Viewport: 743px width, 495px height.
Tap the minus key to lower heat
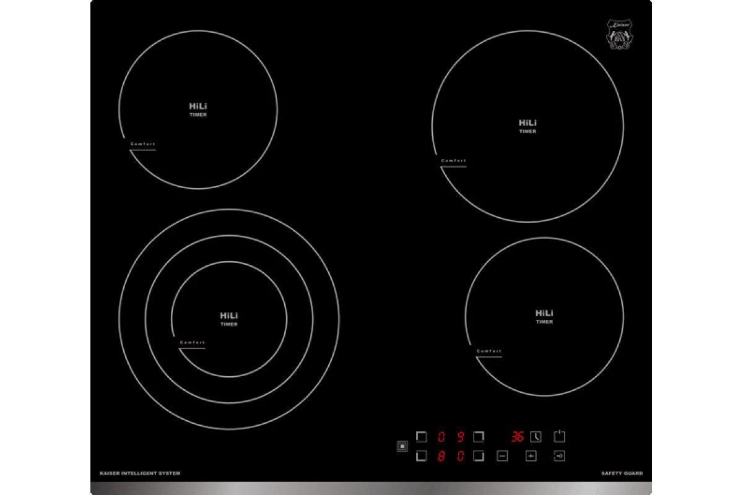pos(502,457)
